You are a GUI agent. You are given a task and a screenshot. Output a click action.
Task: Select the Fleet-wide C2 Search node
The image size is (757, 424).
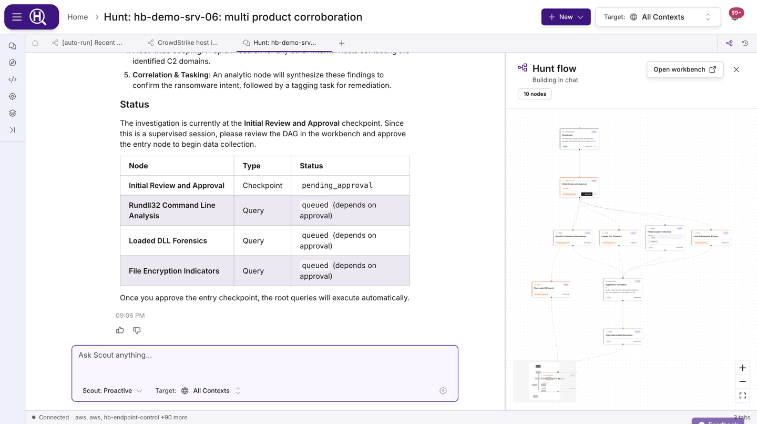[551, 290]
